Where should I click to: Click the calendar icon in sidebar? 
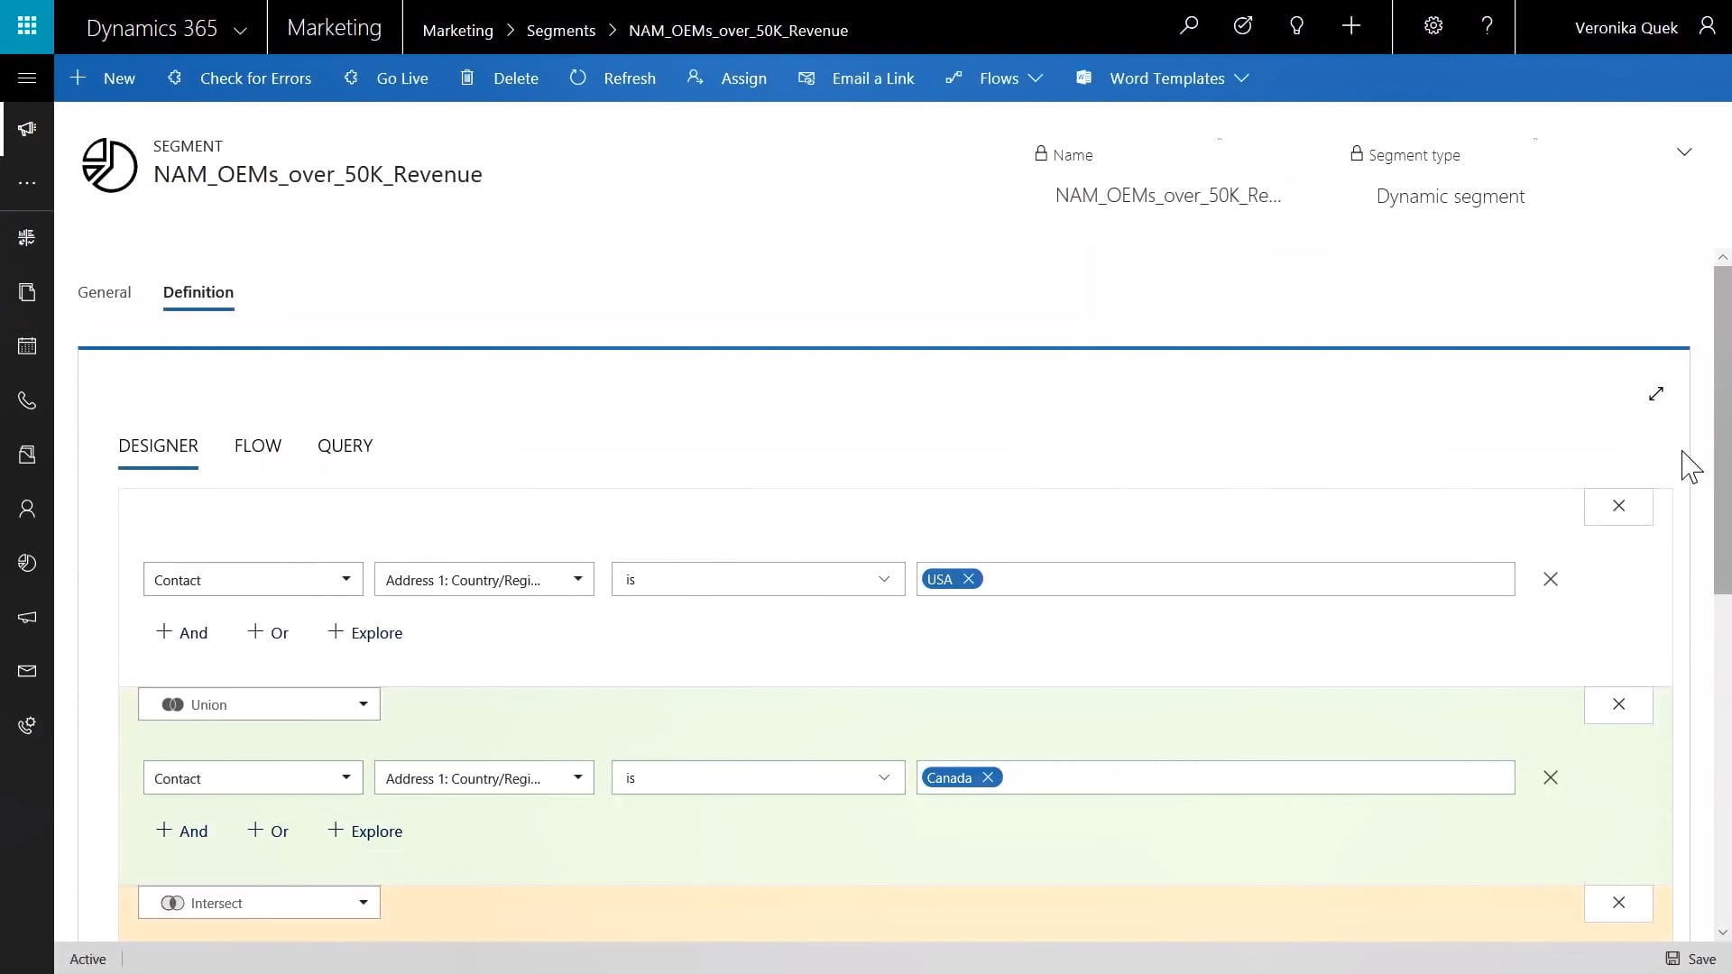click(x=27, y=346)
